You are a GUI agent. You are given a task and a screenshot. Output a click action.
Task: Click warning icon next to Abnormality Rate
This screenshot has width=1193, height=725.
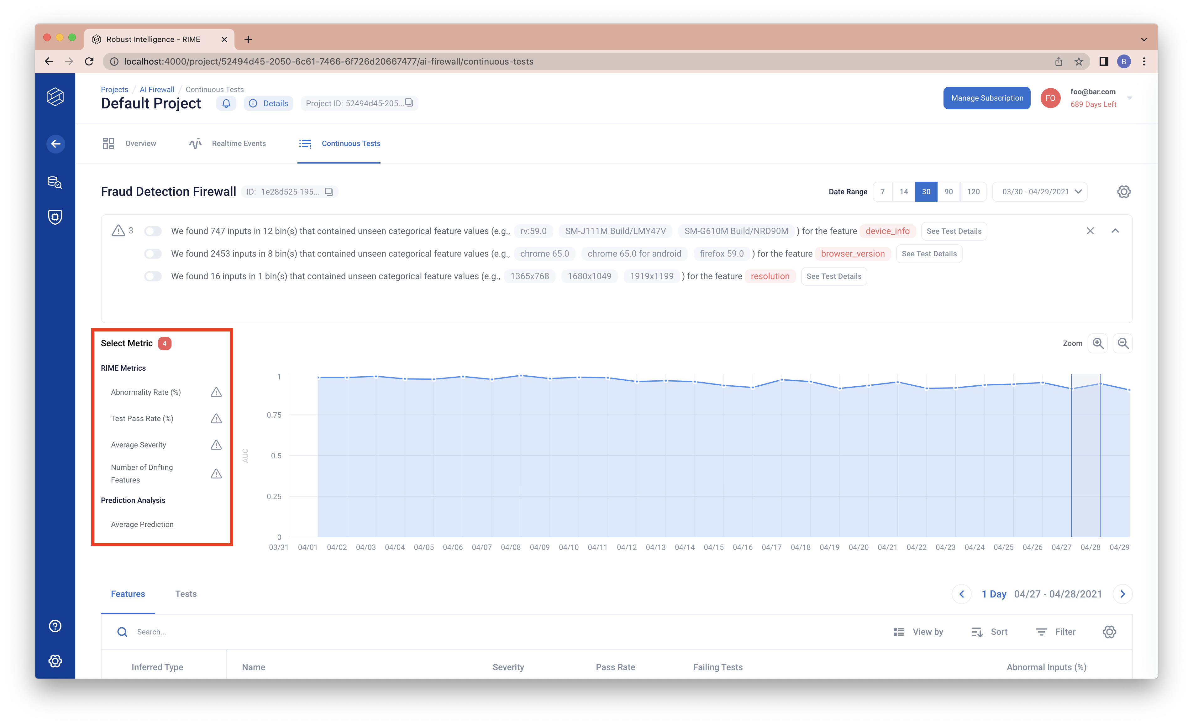tap(216, 392)
